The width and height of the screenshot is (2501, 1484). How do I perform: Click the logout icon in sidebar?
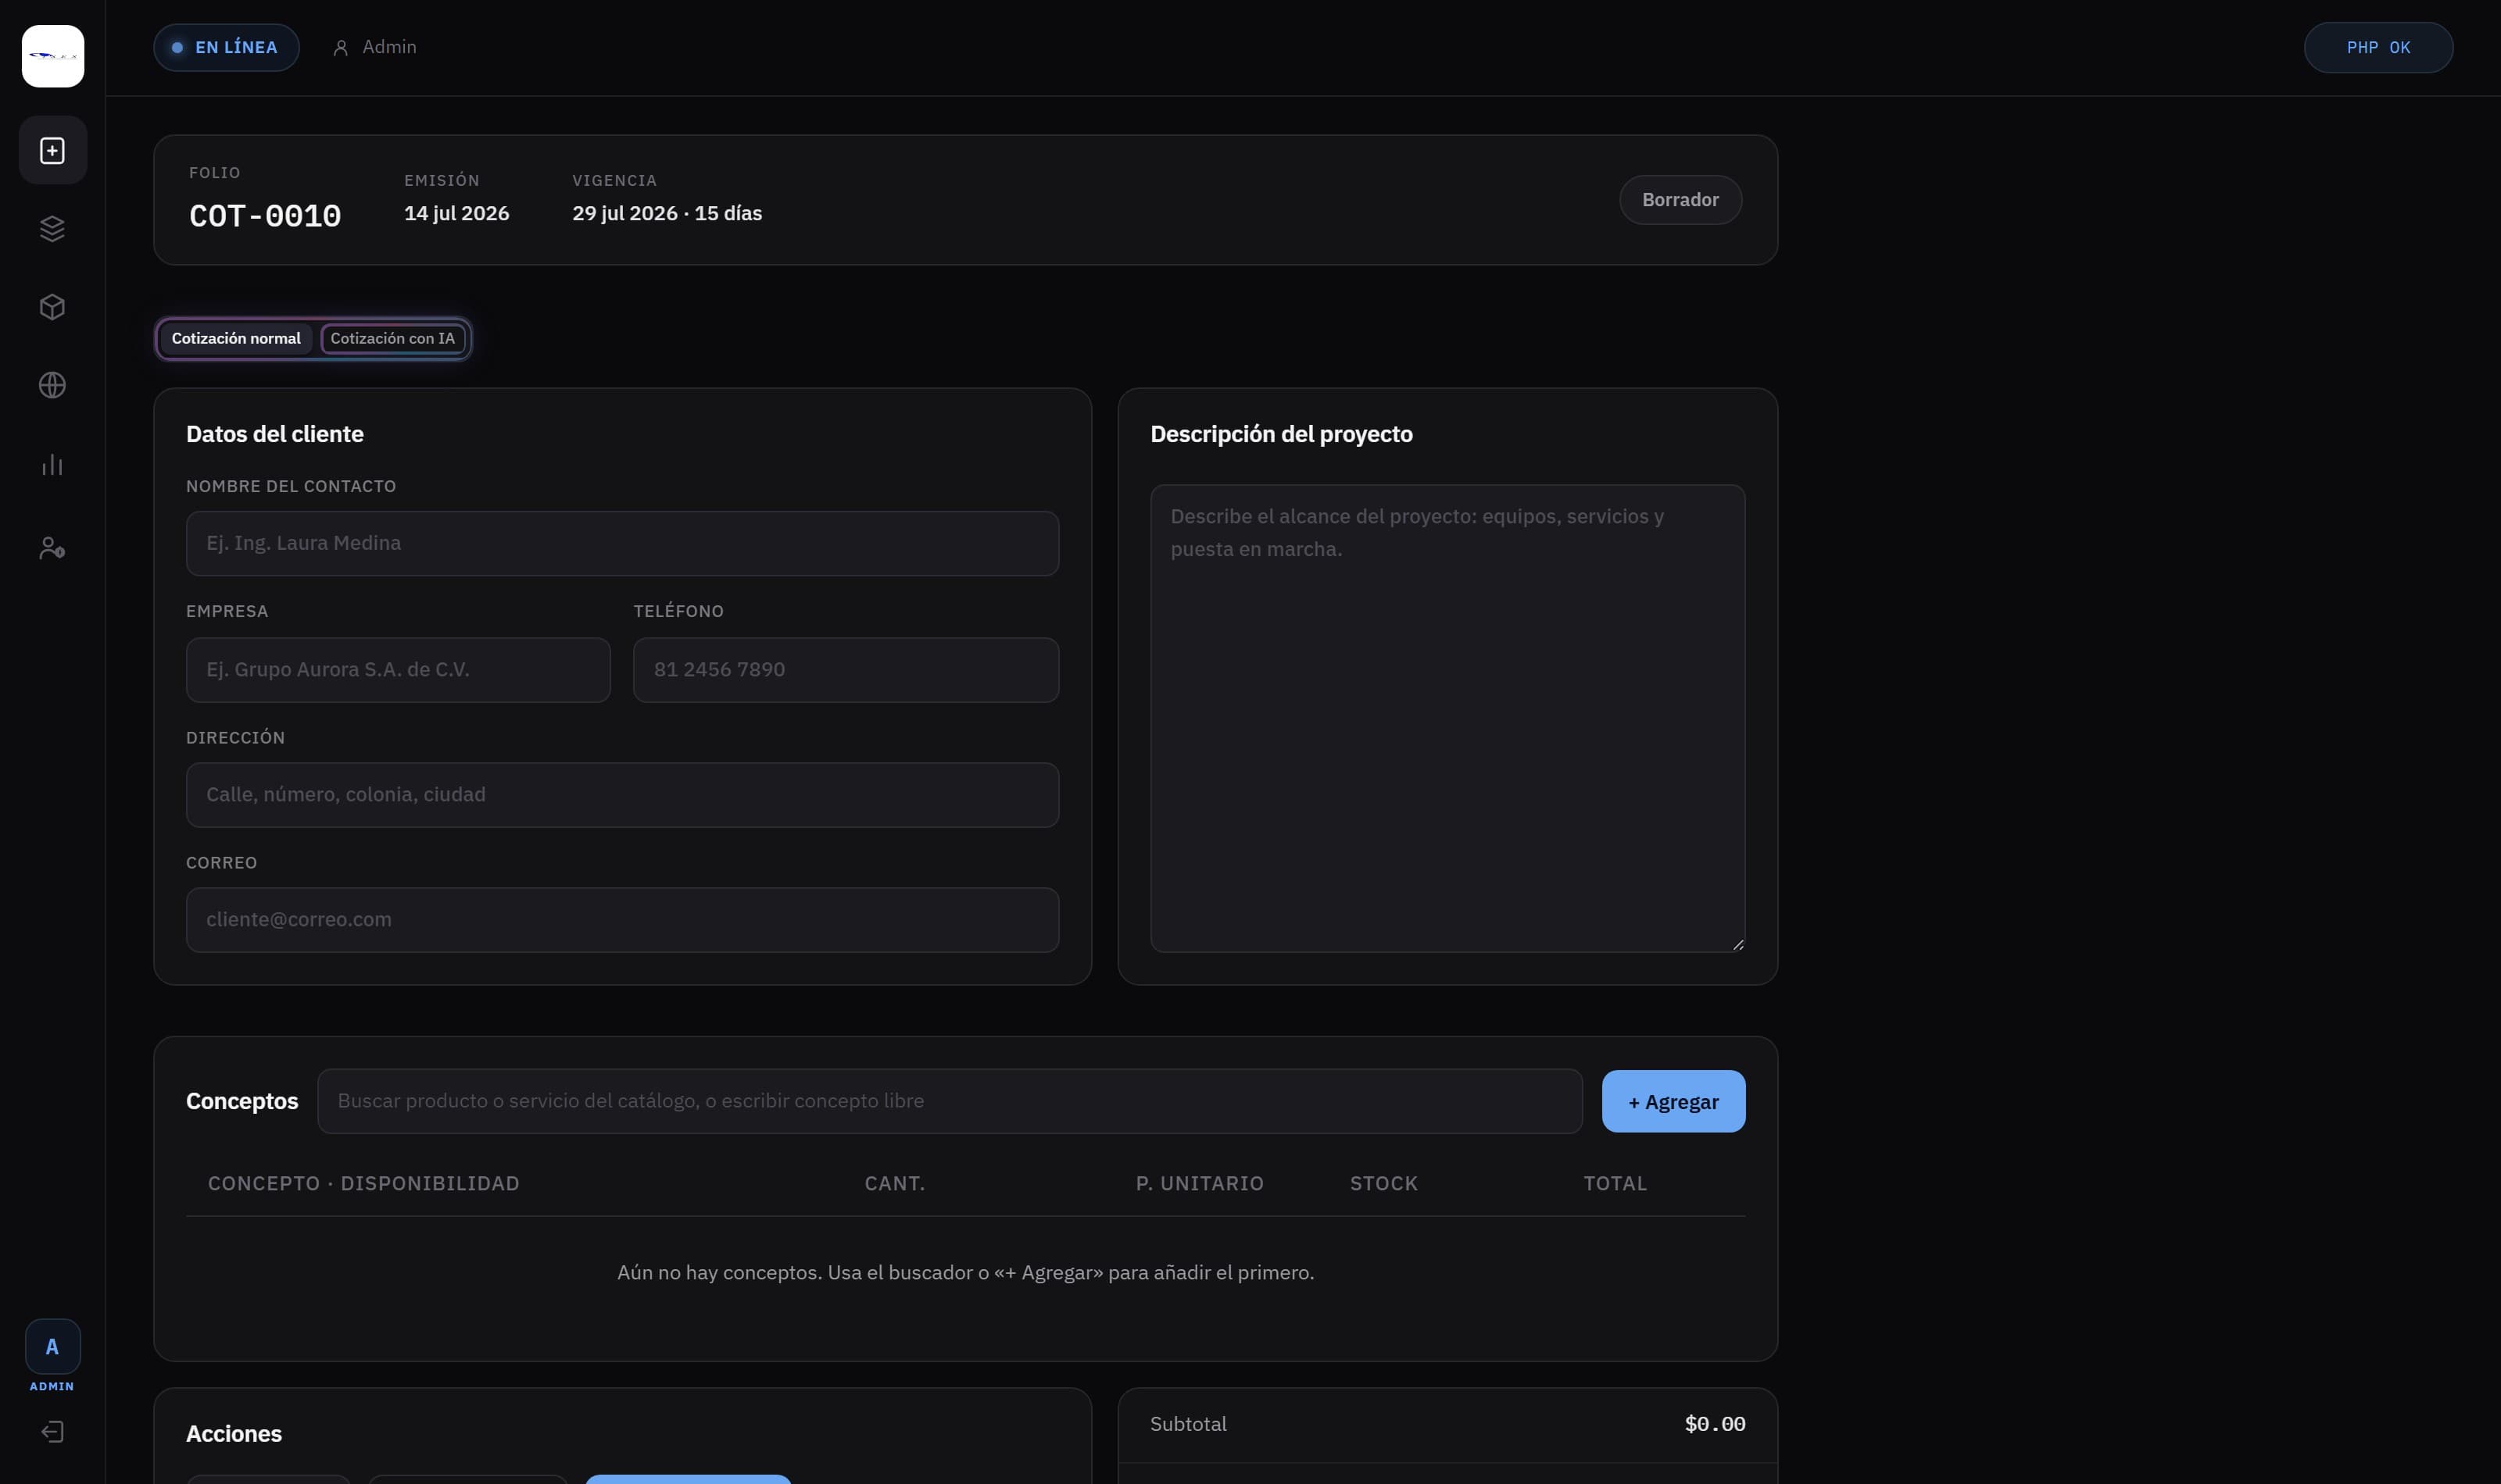point(52,1432)
